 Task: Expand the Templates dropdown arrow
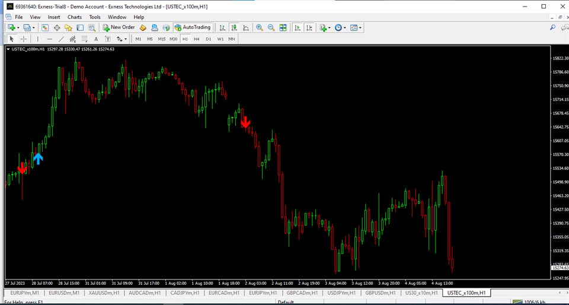pos(360,28)
